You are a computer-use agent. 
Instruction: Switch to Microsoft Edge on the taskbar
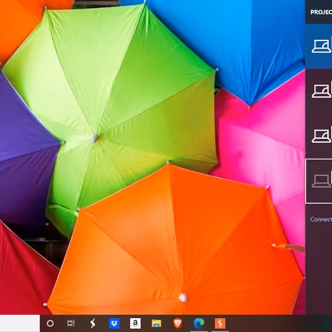coord(199,323)
